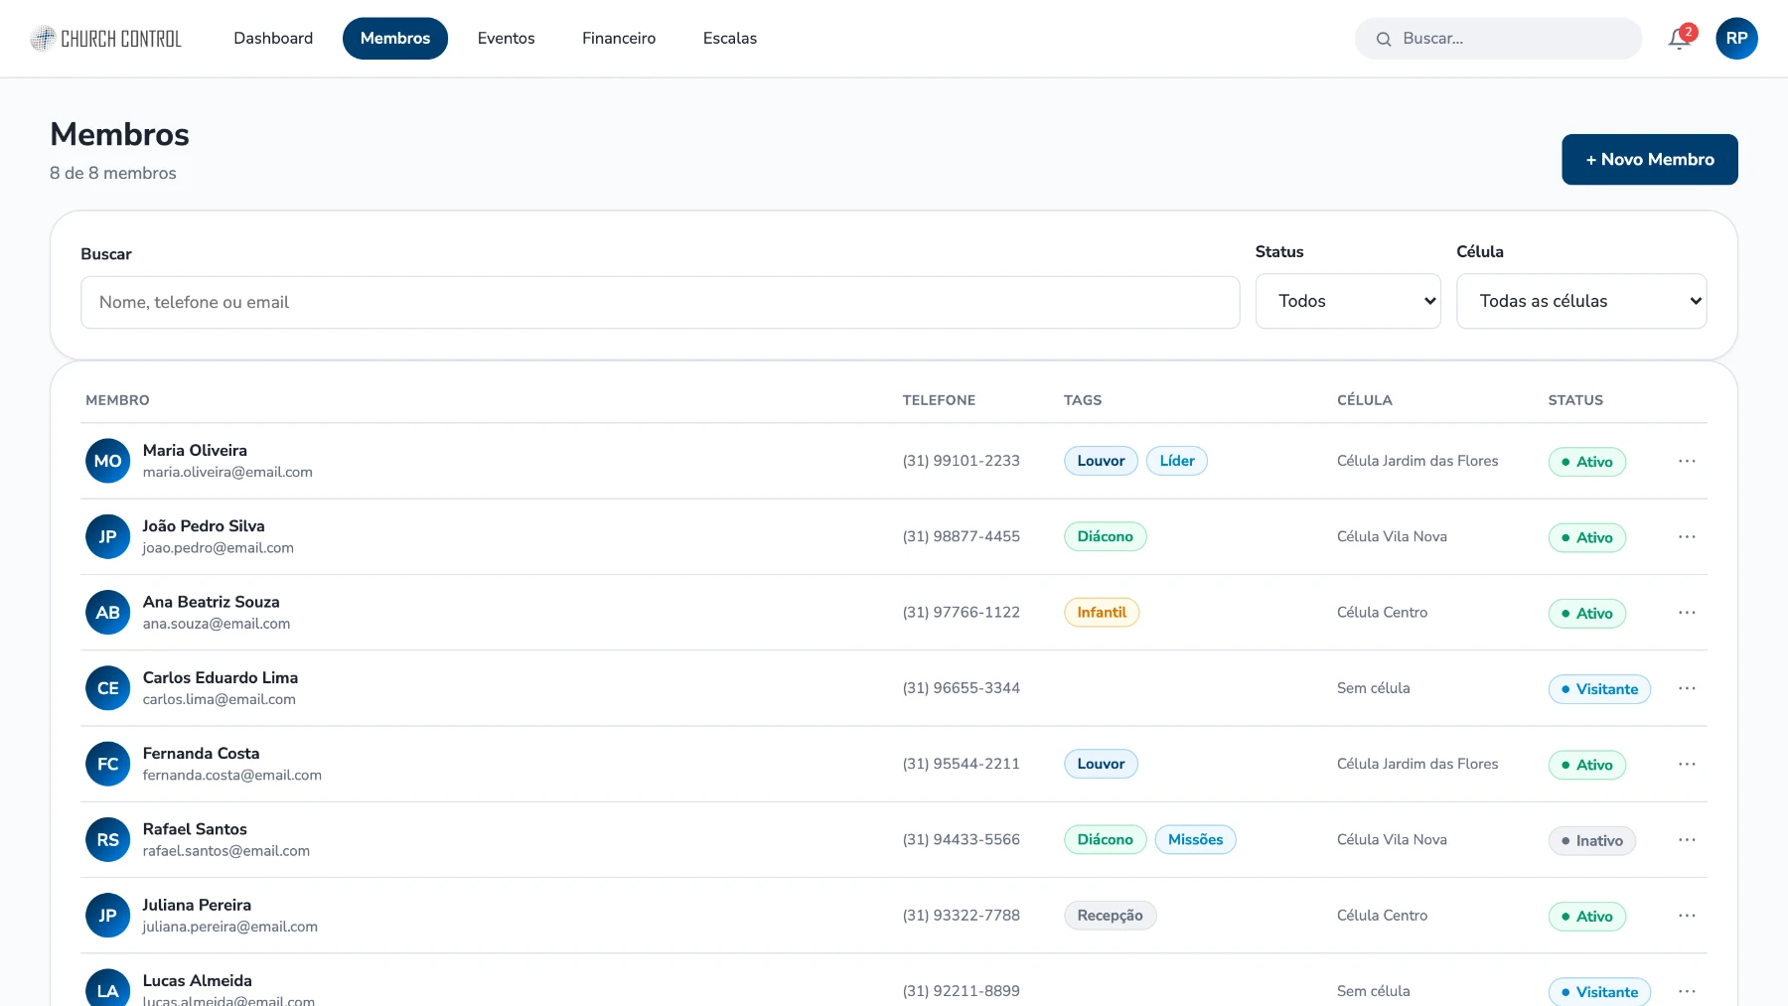Click Célula Centro in Ana Beatriz's row

pyautogui.click(x=1382, y=613)
